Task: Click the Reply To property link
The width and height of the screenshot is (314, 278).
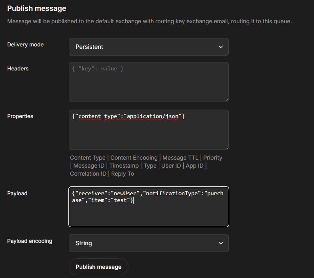Action: click(122, 174)
